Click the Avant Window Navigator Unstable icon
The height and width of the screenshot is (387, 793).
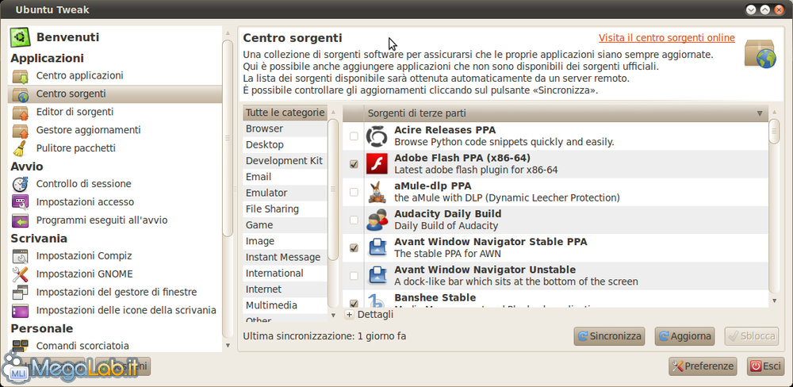pyautogui.click(x=377, y=276)
